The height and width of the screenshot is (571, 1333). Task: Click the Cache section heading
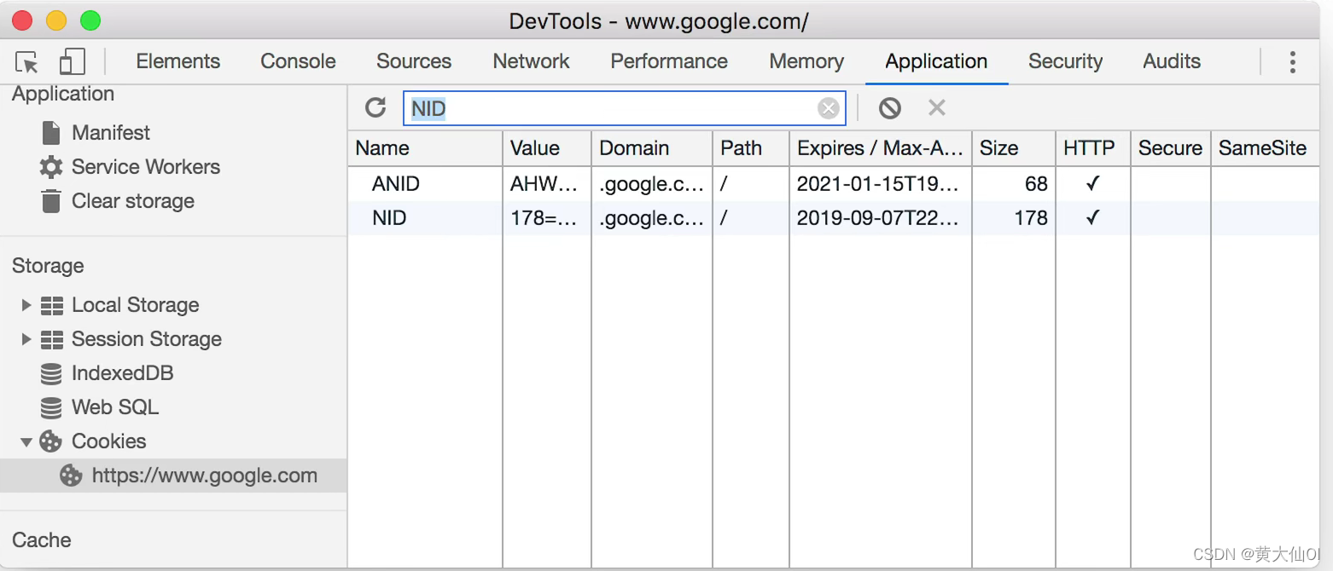(x=42, y=540)
